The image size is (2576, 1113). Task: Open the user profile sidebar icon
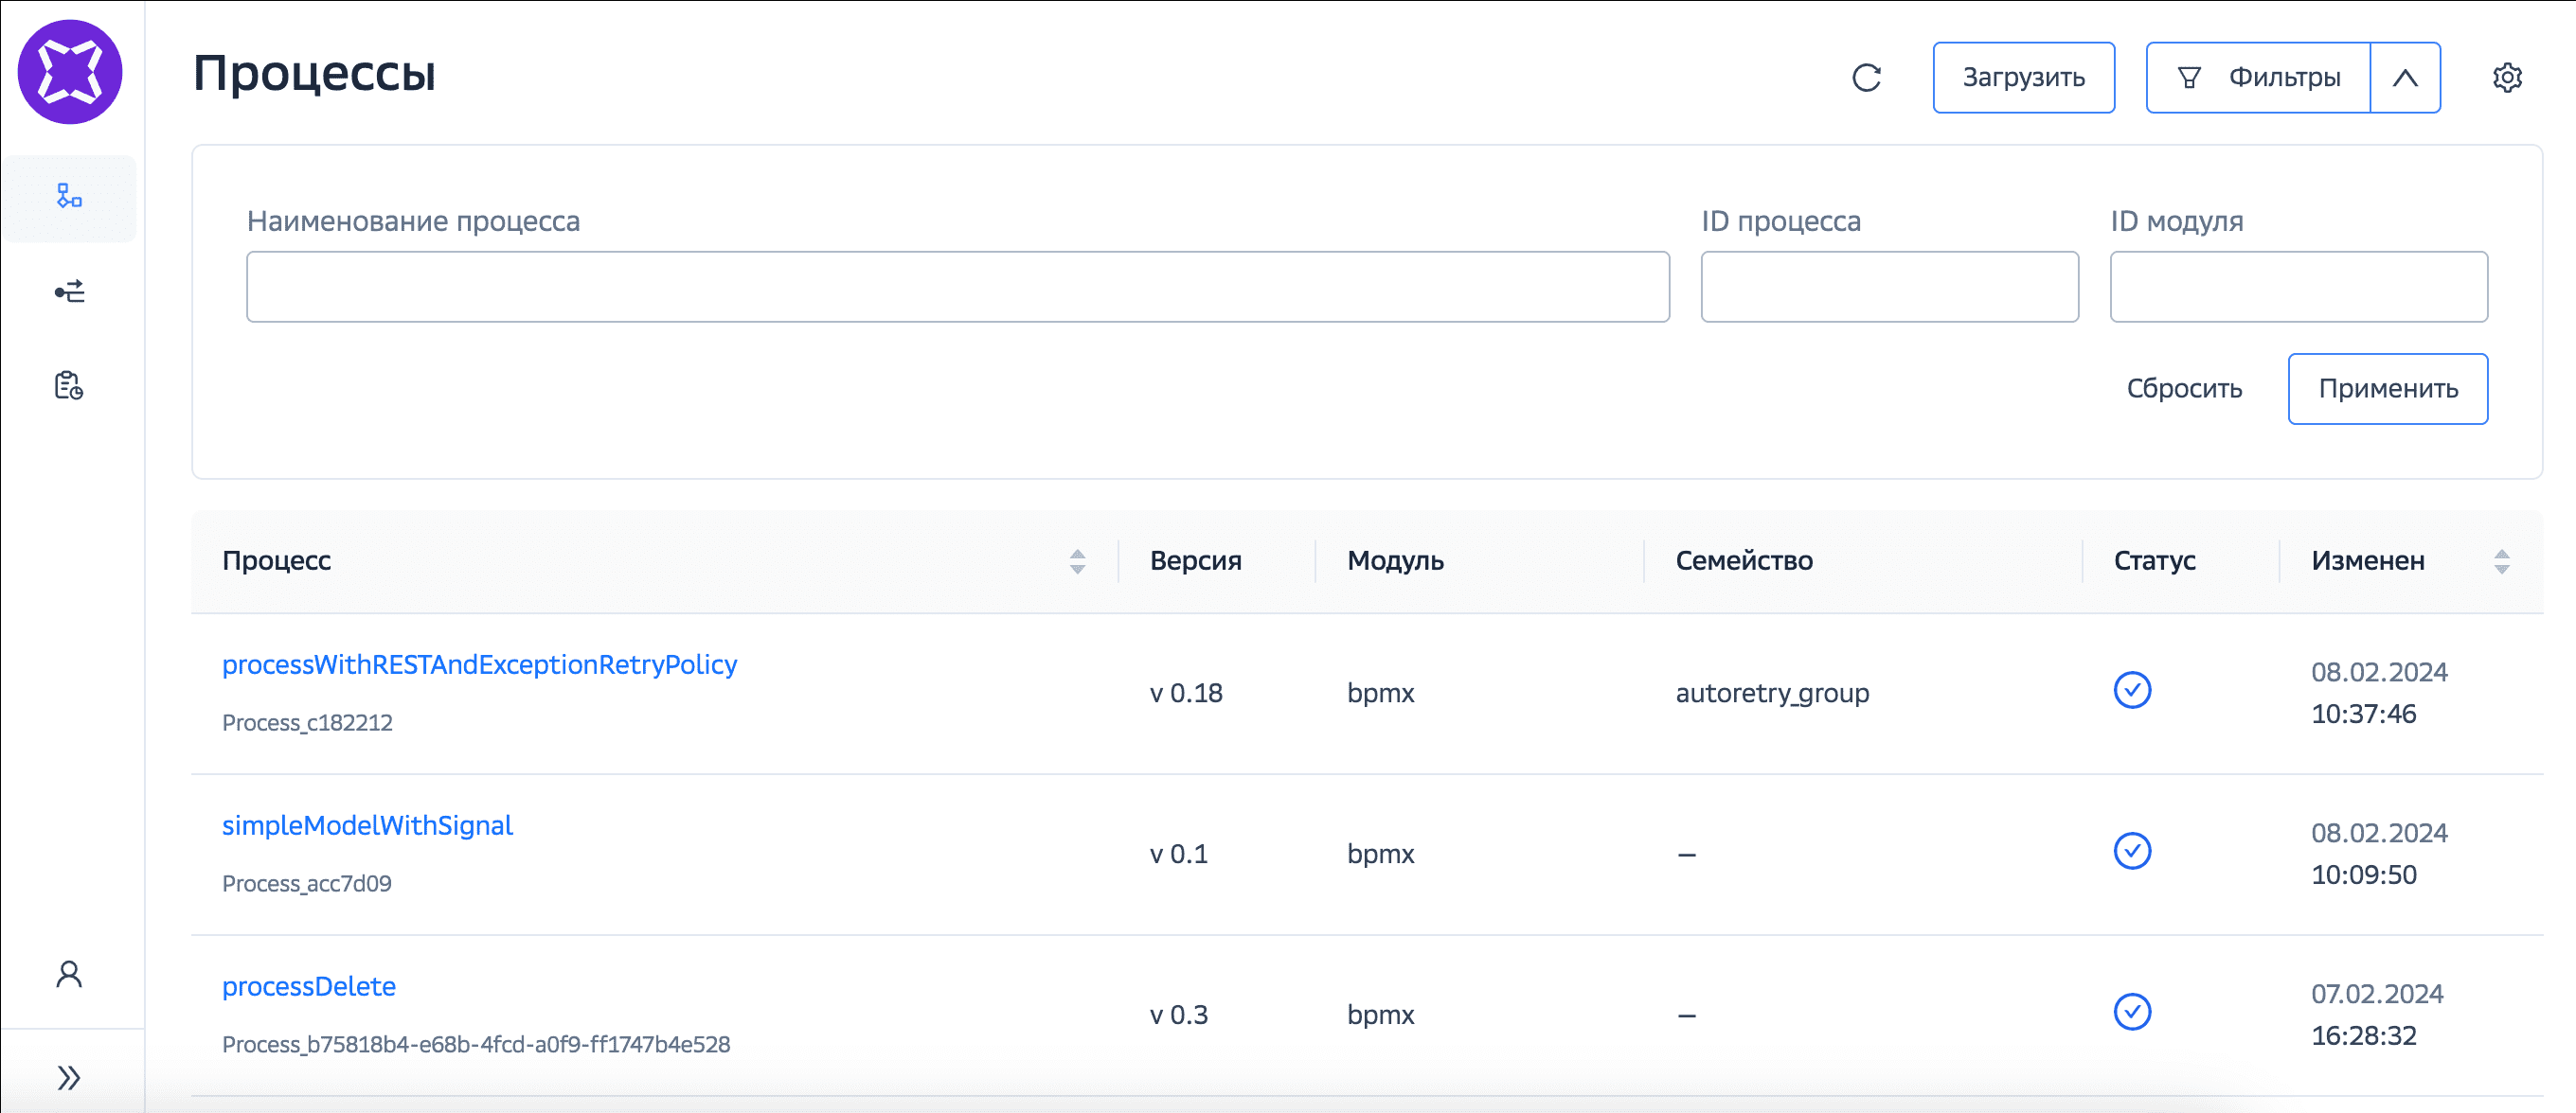[x=69, y=974]
